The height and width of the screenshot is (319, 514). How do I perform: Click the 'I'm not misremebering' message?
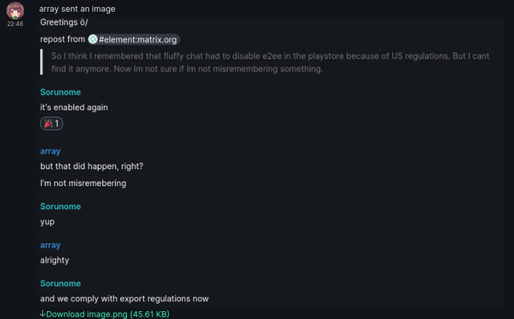tap(83, 183)
